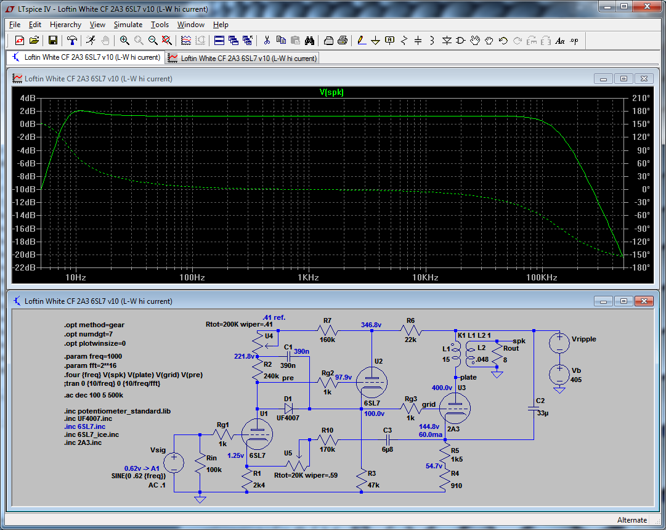The width and height of the screenshot is (666, 530).
Task: Click the Undo arrow icon
Action: pos(503,41)
